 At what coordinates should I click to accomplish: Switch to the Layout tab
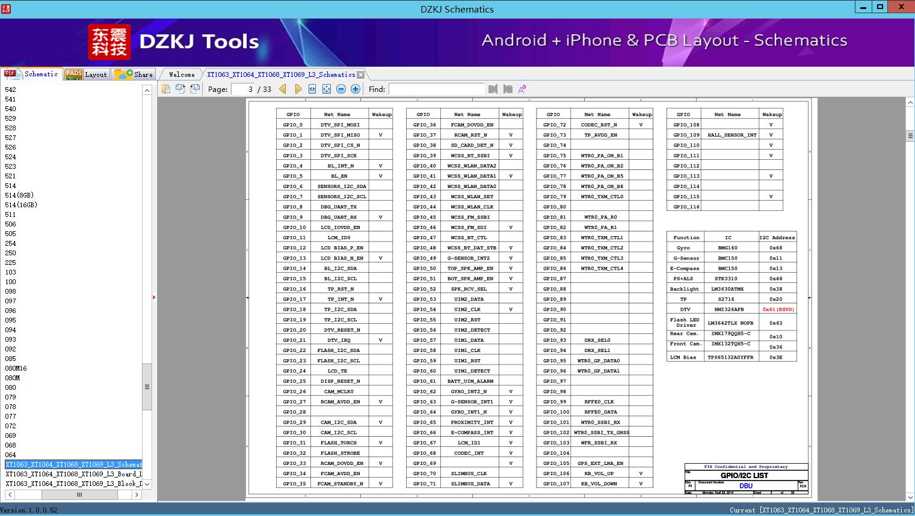tap(86, 74)
